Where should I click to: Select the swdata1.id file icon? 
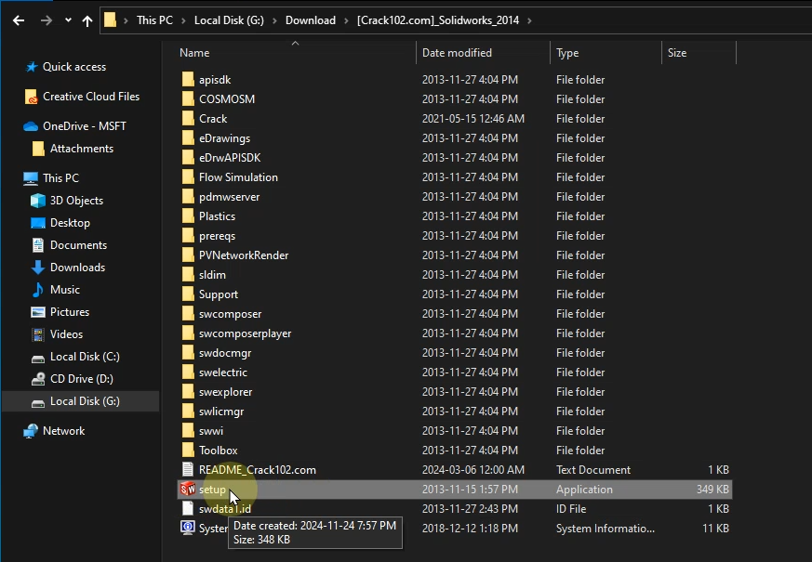(188, 509)
